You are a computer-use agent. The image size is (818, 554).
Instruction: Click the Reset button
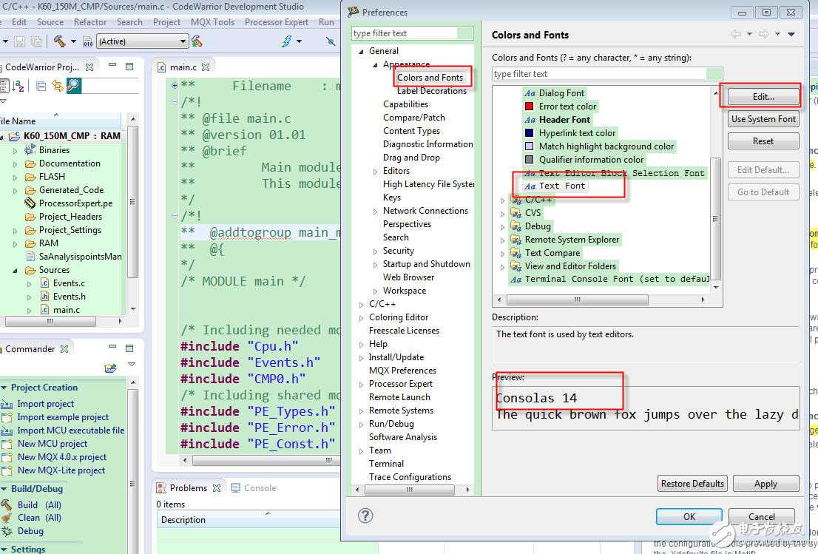click(763, 141)
